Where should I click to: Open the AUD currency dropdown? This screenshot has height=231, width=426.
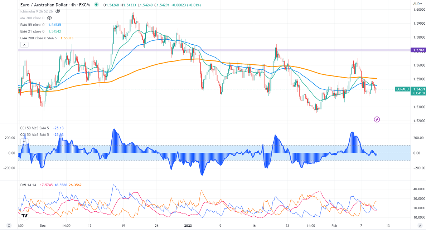click(417, 4)
